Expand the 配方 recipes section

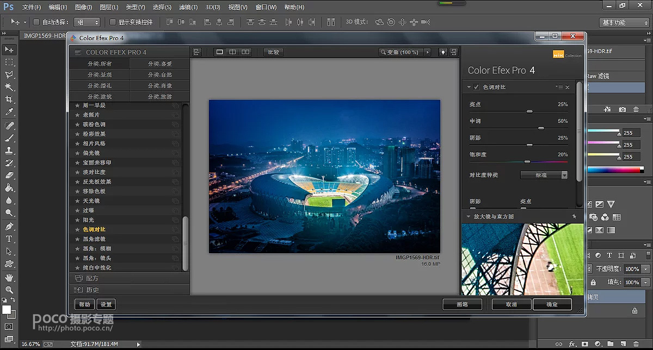point(130,278)
